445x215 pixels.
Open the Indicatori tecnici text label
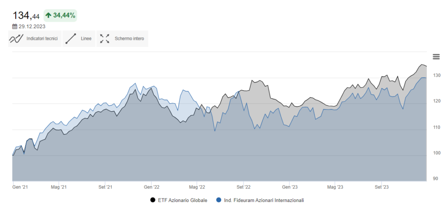[x=42, y=39]
